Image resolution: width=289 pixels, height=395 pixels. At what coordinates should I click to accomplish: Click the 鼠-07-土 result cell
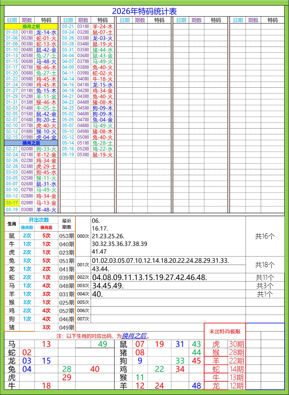(103, 32)
